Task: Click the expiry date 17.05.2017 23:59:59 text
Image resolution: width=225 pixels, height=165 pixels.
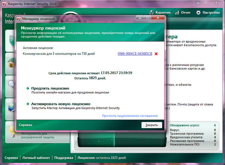Action: point(116,73)
